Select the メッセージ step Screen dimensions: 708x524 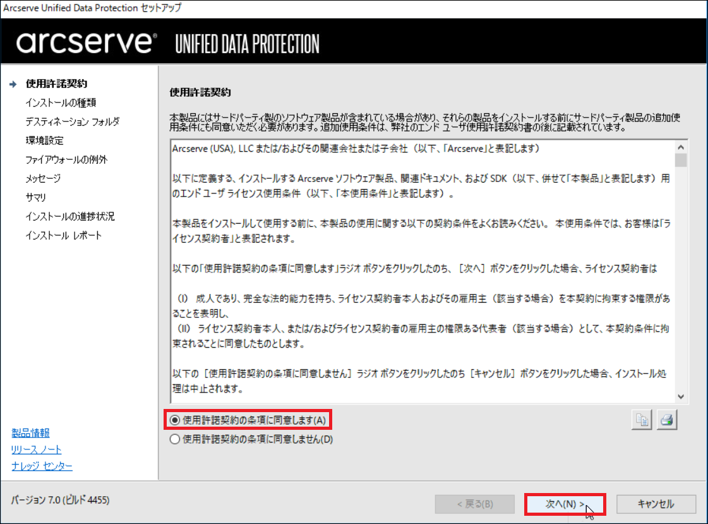tap(43, 178)
